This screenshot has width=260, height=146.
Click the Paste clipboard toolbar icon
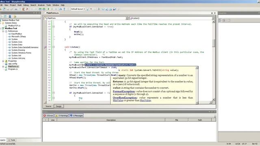coord(24,9)
